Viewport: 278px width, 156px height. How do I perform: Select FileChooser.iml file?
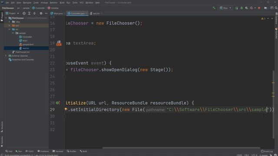21,52
